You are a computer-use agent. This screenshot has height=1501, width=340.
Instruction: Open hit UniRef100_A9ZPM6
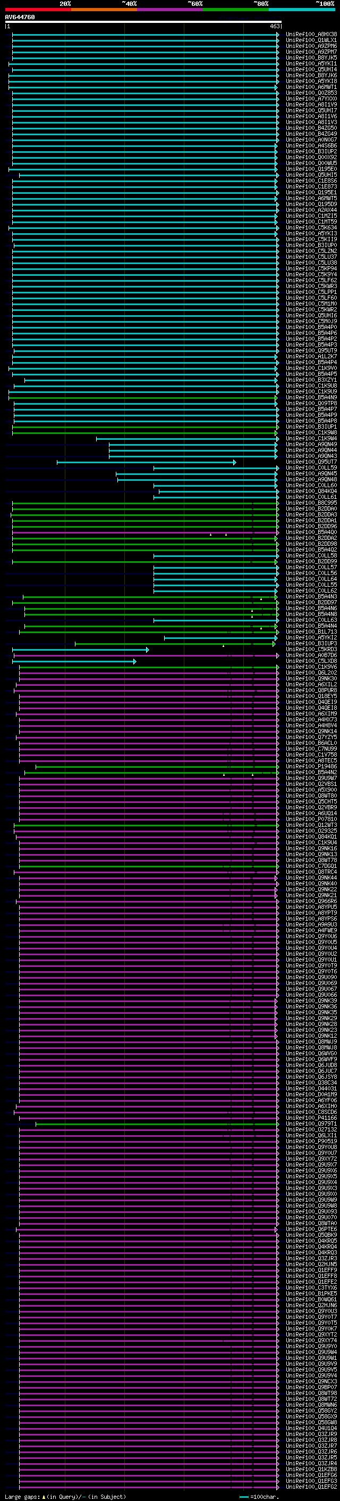pyautogui.click(x=311, y=46)
